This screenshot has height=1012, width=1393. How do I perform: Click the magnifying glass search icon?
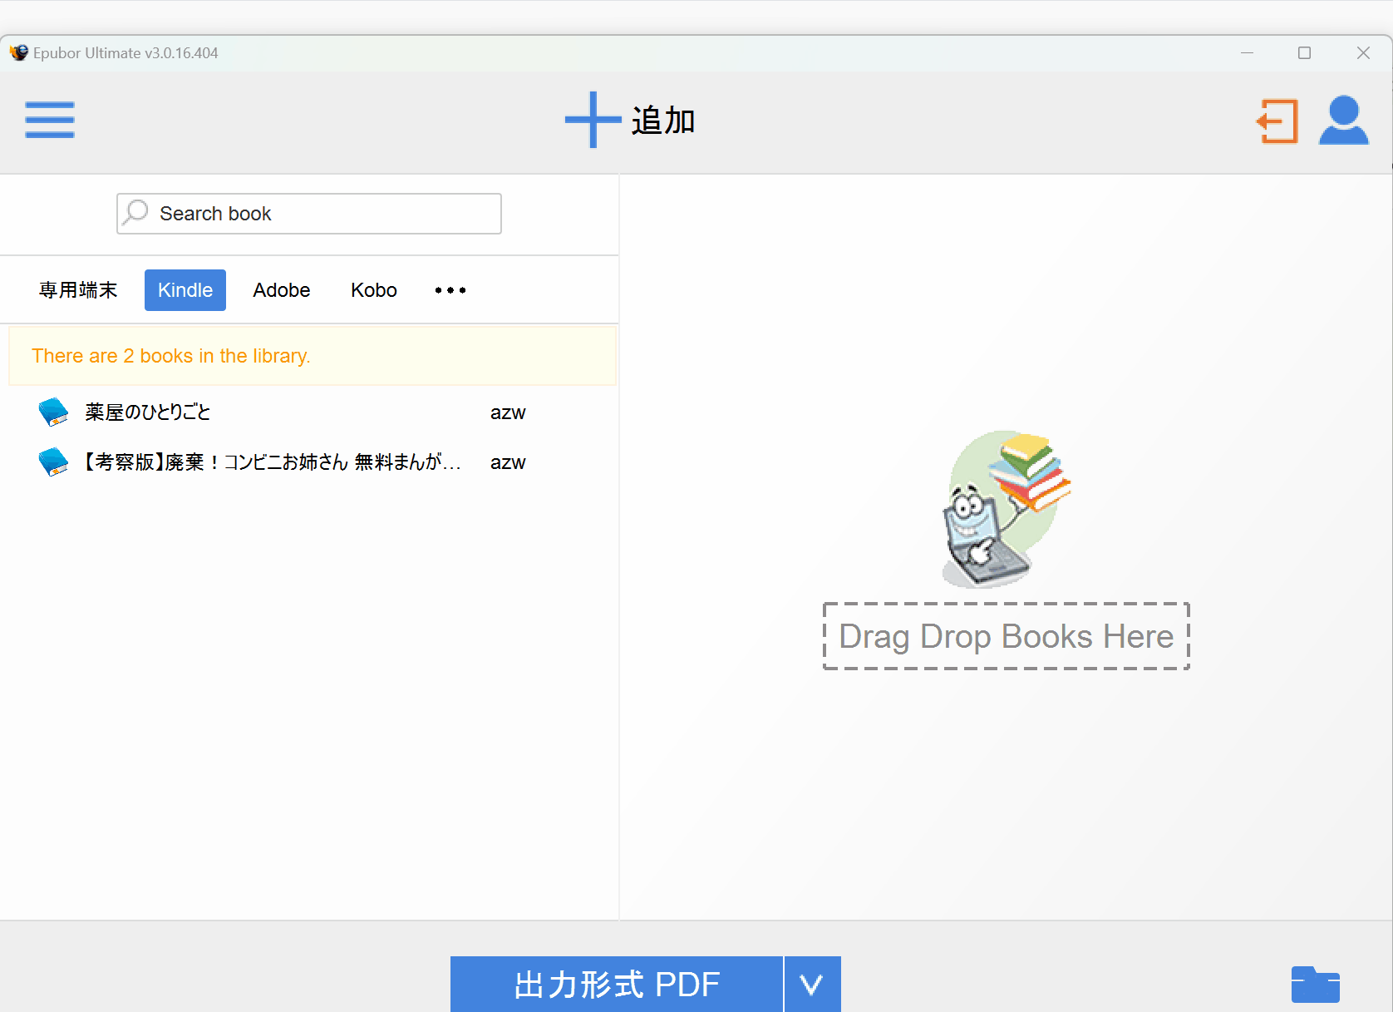tap(135, 213)
